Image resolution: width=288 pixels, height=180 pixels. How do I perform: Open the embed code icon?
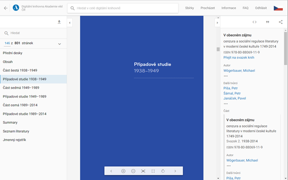(254, 22)
